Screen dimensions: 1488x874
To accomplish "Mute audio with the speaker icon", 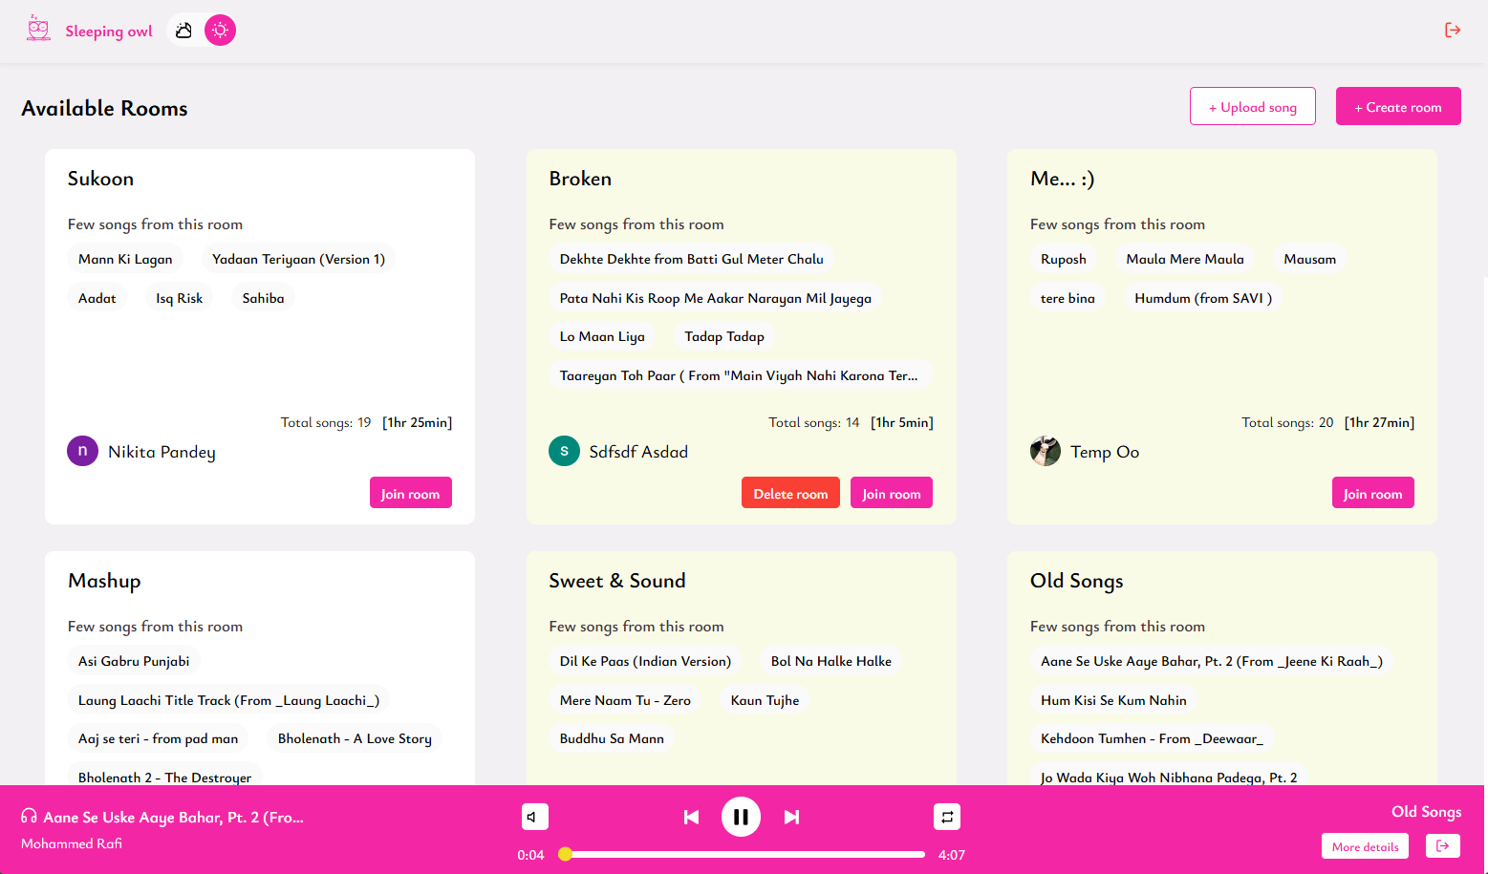I will coord(534,817).
